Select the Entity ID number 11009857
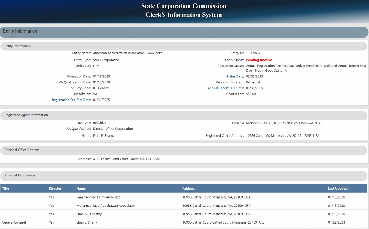This screenshot has width=369, height=229. 253,53
